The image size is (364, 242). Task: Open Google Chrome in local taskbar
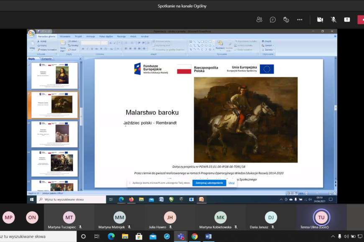click(195, 237)
